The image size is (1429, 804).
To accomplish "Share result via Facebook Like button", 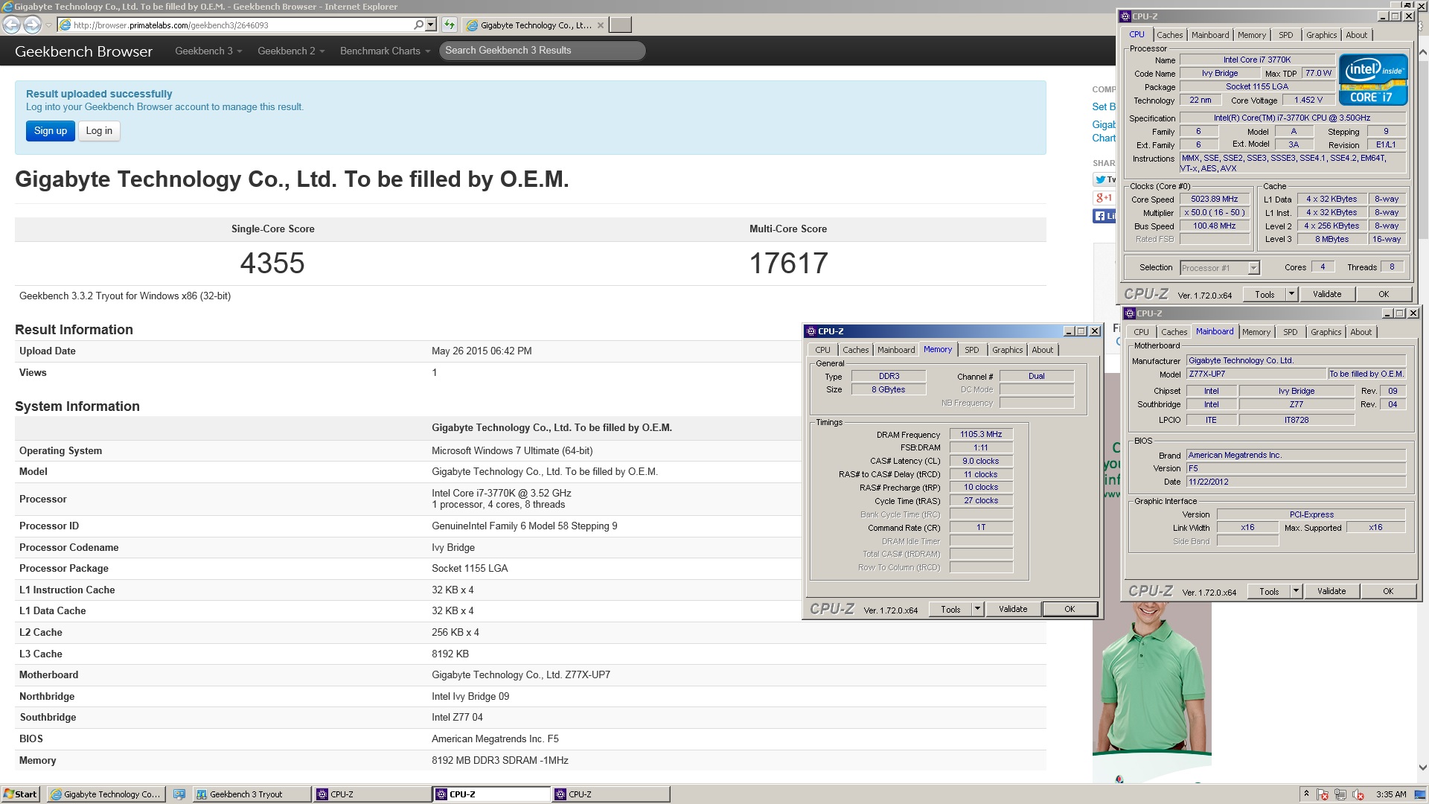I will (1104, 216).
